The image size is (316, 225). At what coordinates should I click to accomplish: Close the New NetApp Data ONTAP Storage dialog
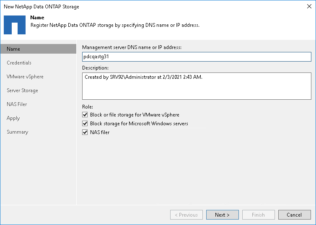pyautogui.click(x=309, y=6)
